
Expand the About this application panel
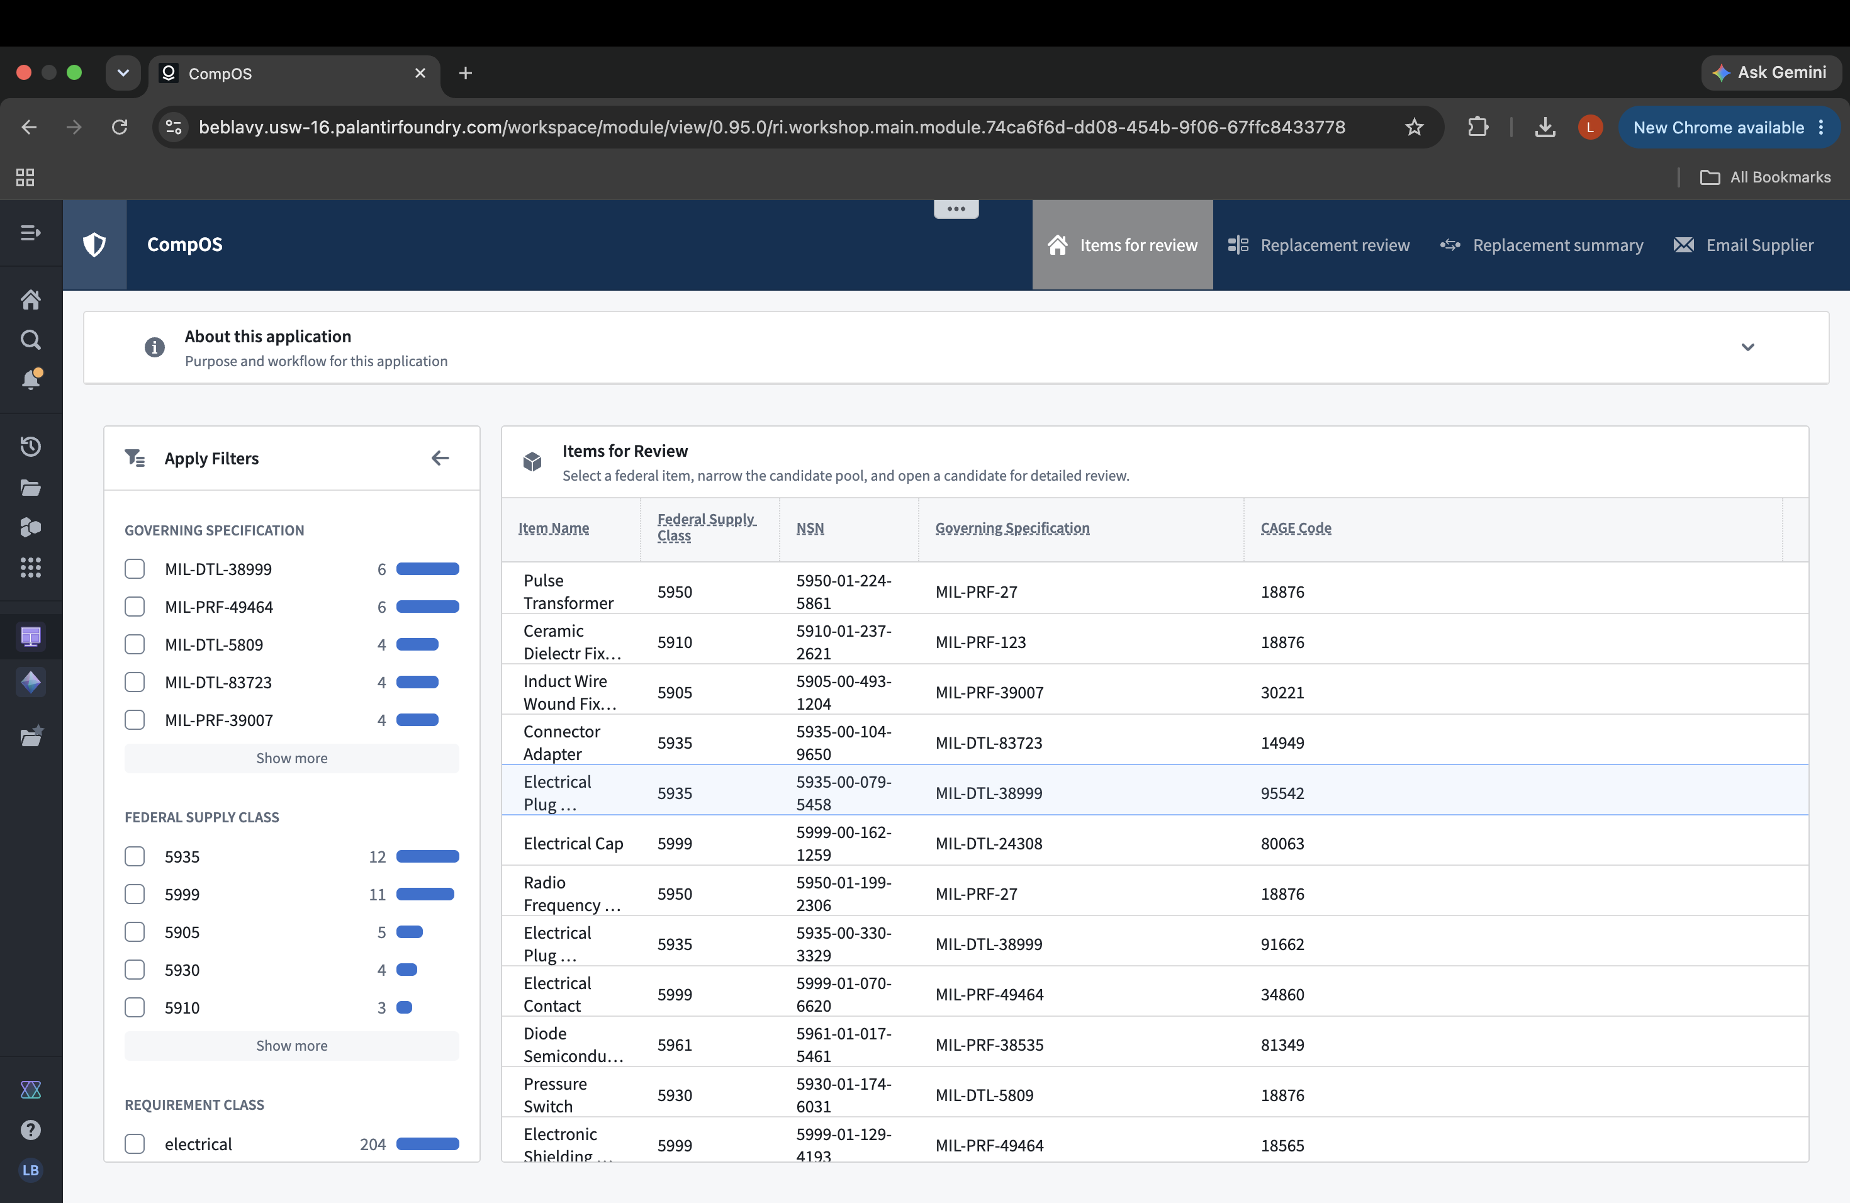click(x=1747, y=347)
